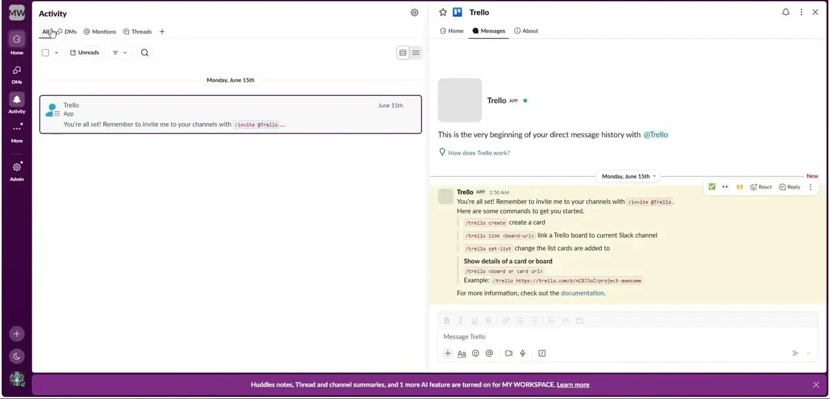Expand the select-all checkbox dropdown arrow
Image resolution: width=830 pixels, height=399 pixels.
click(56, 53)
